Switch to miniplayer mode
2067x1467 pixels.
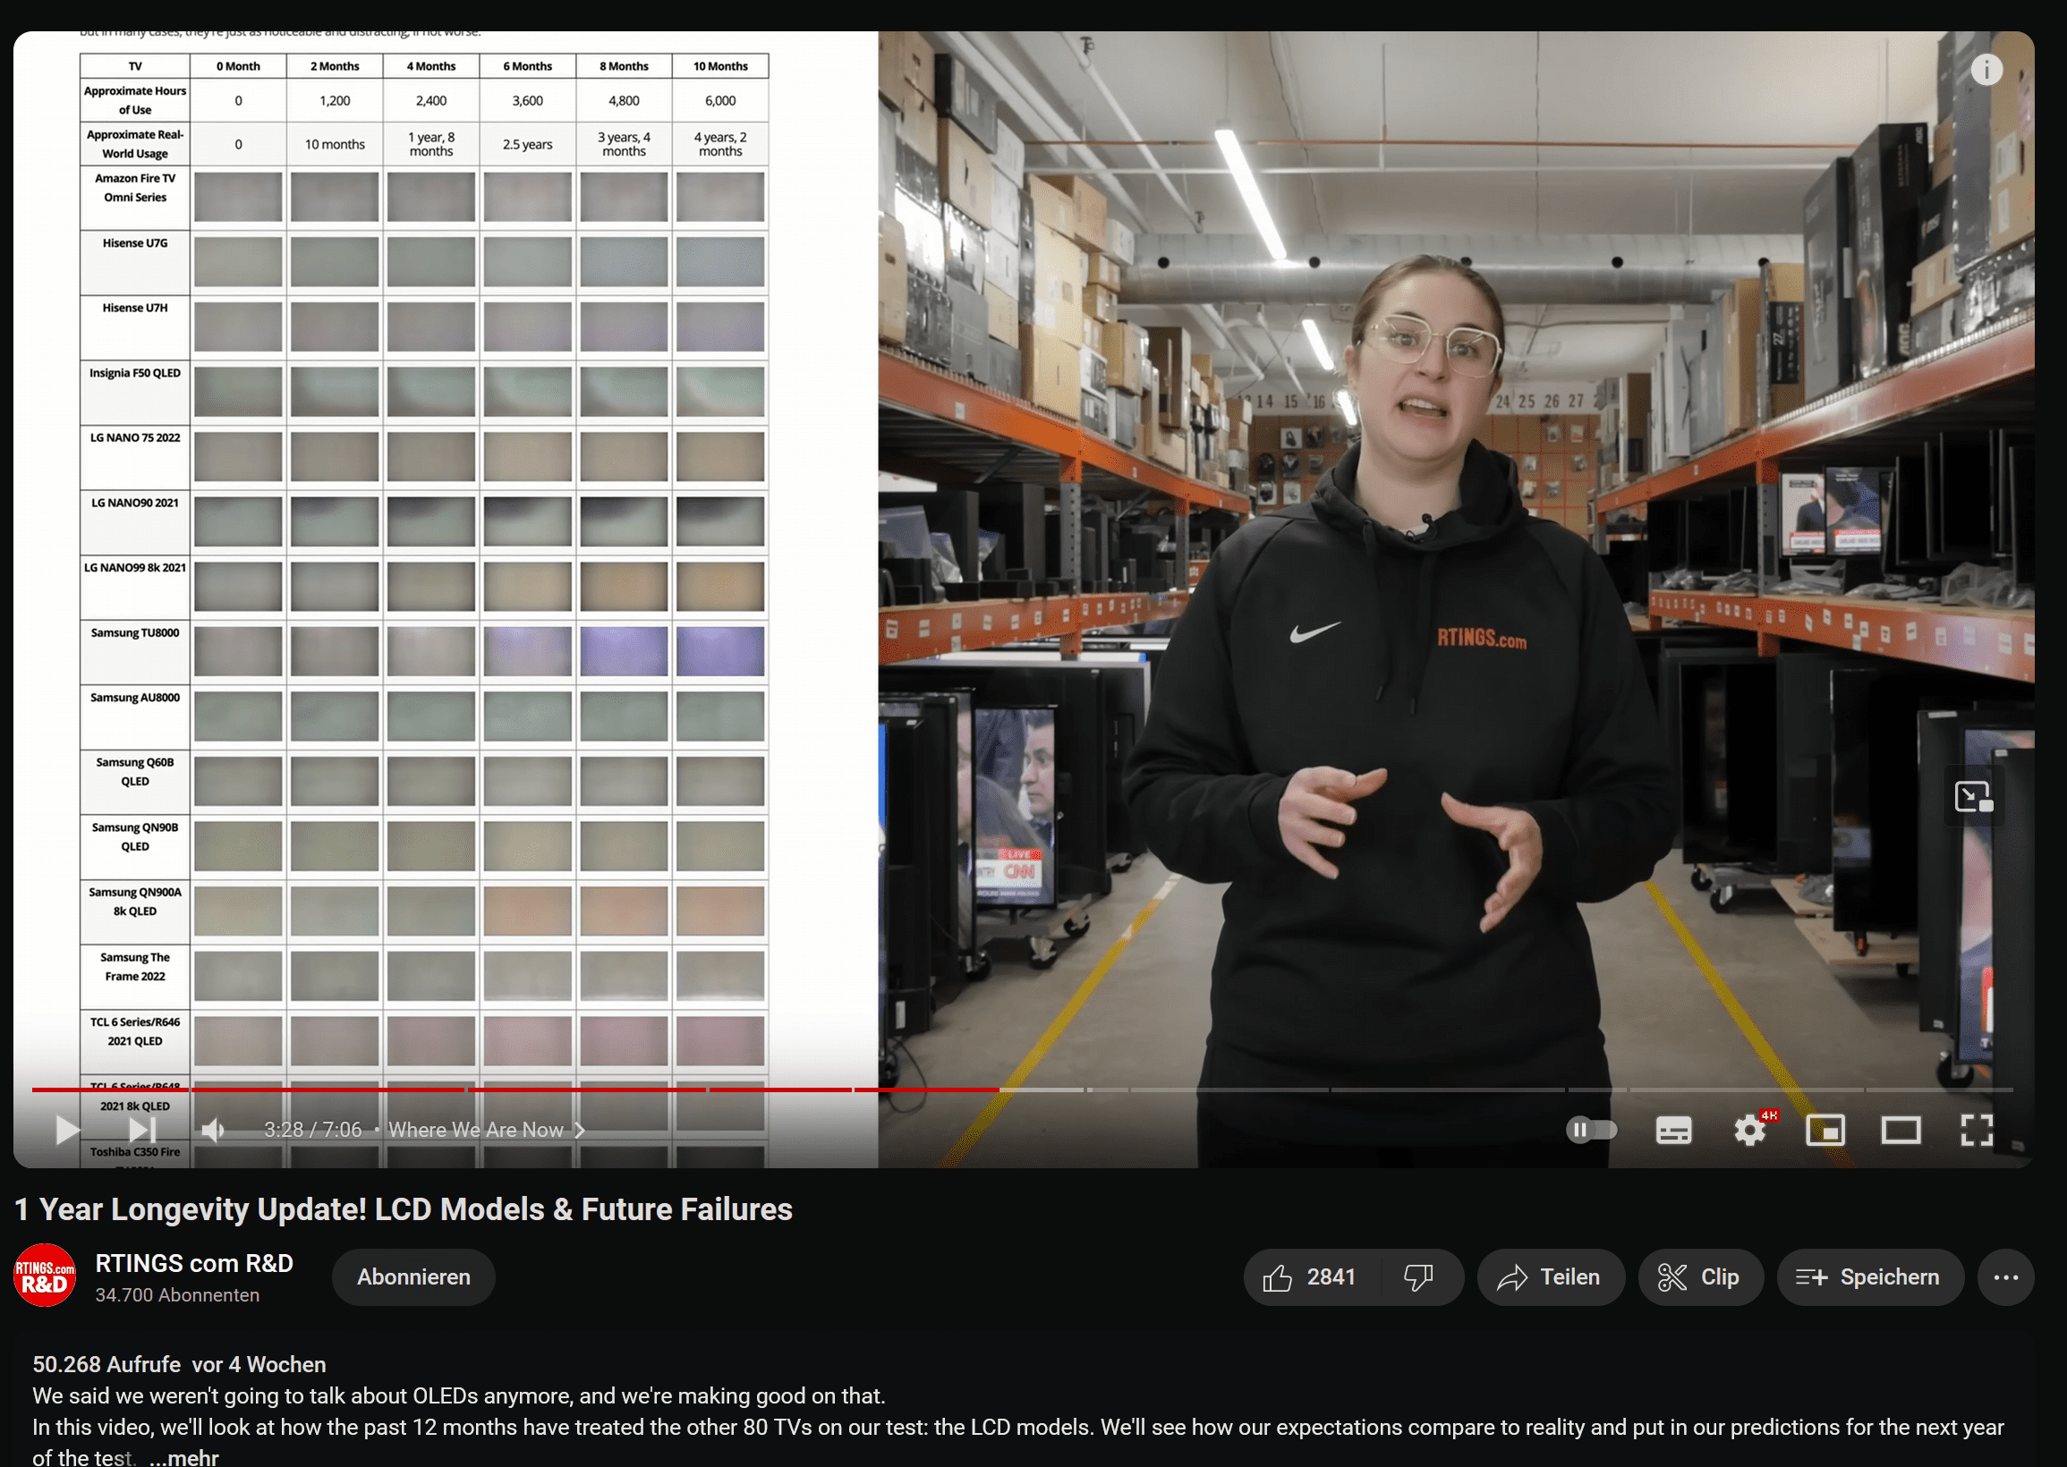pos(1825,1129)
